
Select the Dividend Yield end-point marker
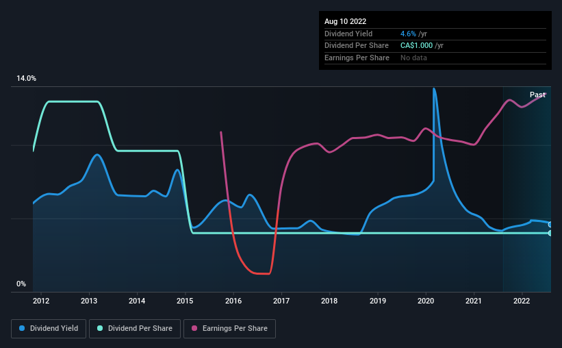click(550, 225)
